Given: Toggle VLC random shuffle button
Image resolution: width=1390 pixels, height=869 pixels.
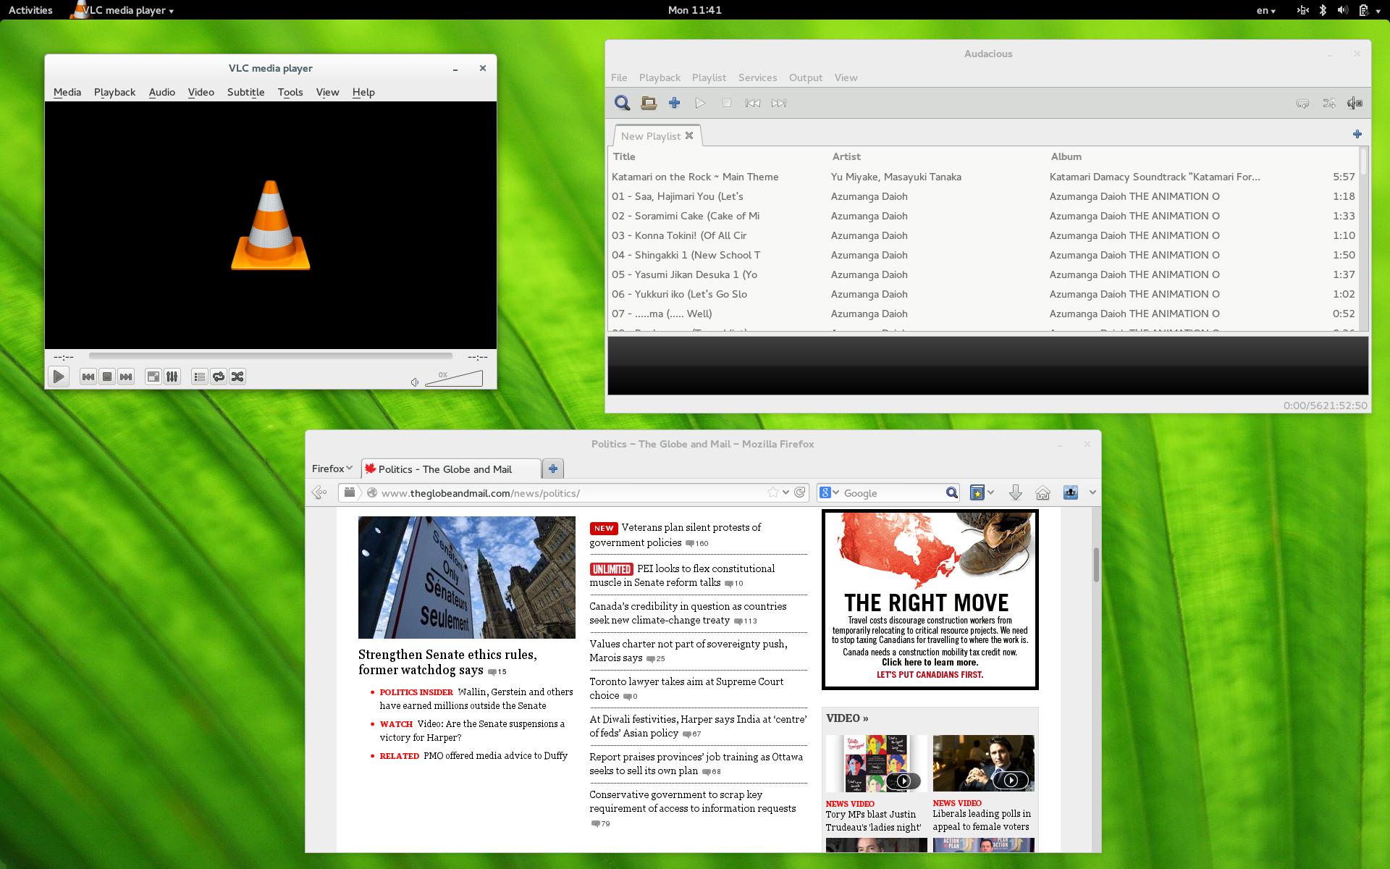Looking at the screenshot, I should [237, 377].
